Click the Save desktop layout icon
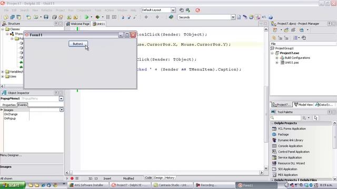 tap(182, 10)
